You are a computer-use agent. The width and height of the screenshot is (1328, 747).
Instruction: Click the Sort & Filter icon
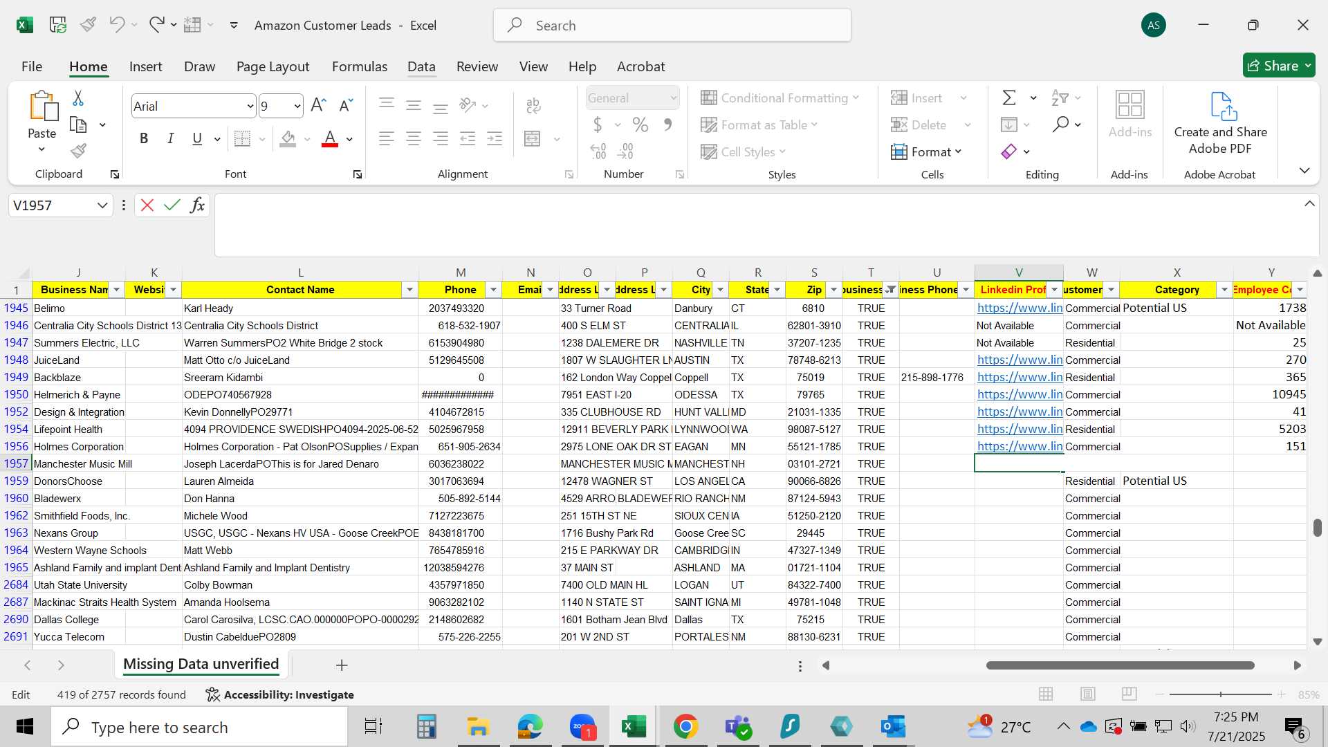[1060, 98]
